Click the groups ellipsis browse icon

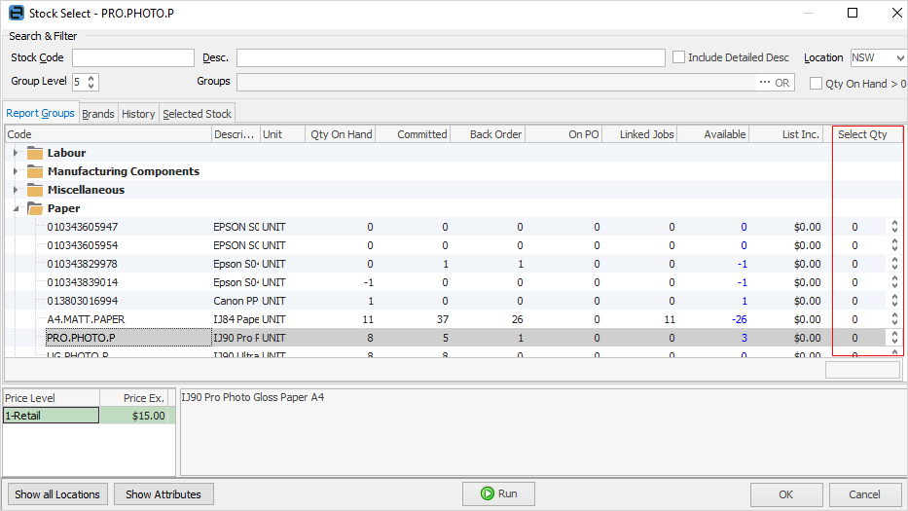tap(764, 83)
